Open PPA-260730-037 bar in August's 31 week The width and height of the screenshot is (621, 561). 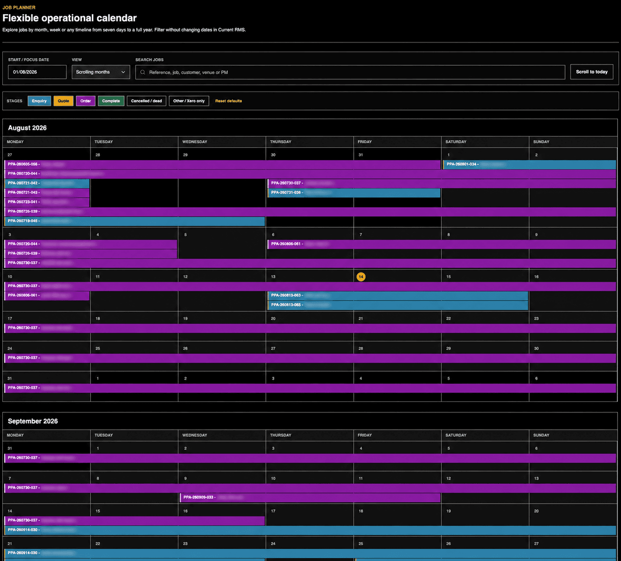point(310,388)
